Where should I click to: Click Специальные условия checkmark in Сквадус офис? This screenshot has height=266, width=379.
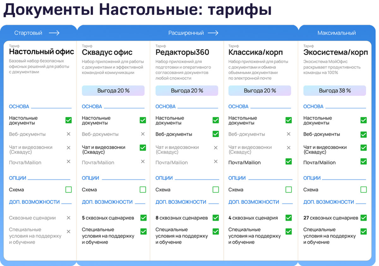pos(144,231)
